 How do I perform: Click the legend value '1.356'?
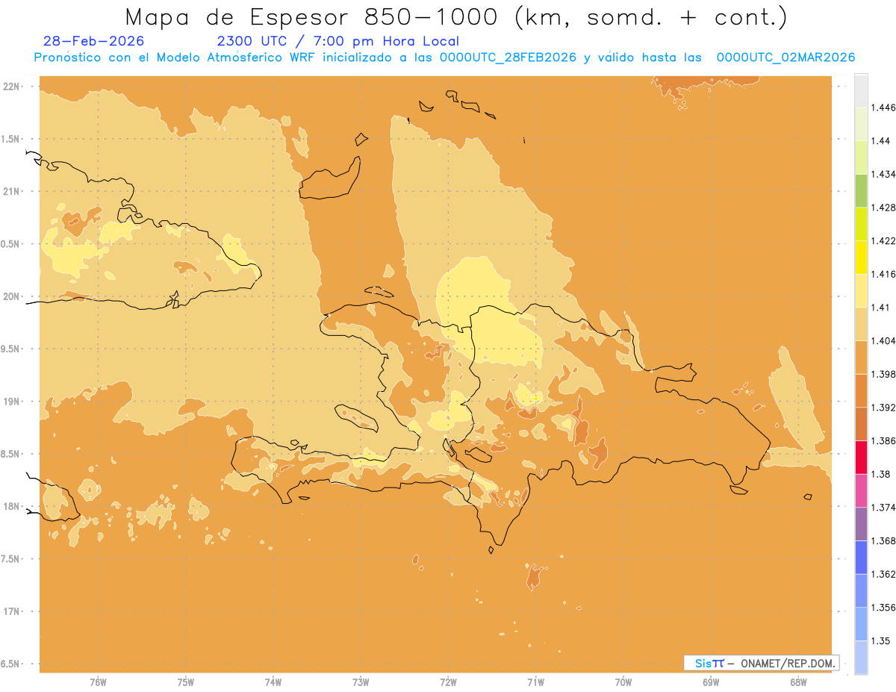(883, 608)
